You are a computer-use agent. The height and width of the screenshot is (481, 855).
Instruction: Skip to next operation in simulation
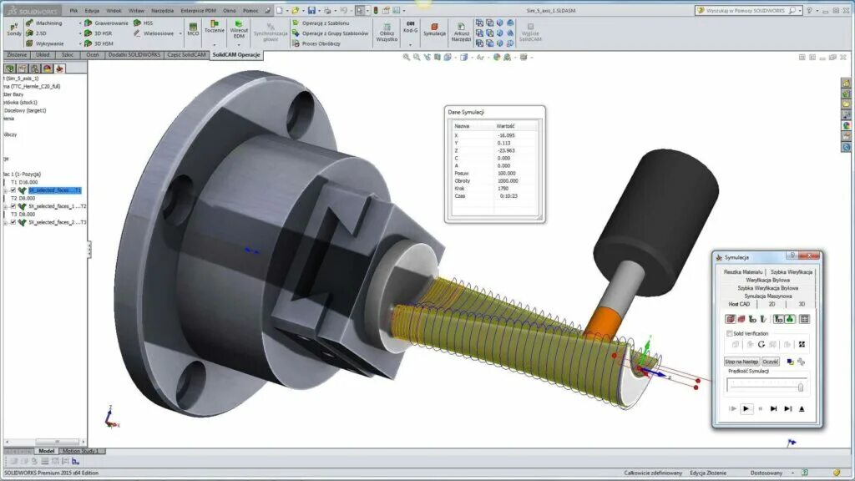[x=773, y=408]
